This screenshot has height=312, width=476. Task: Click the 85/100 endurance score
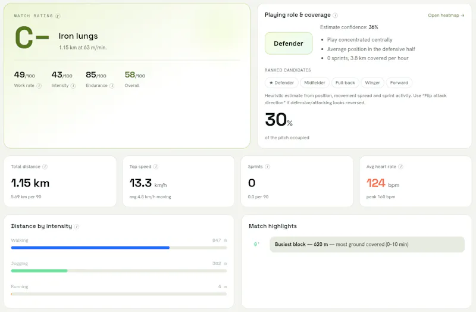(96, 75)
